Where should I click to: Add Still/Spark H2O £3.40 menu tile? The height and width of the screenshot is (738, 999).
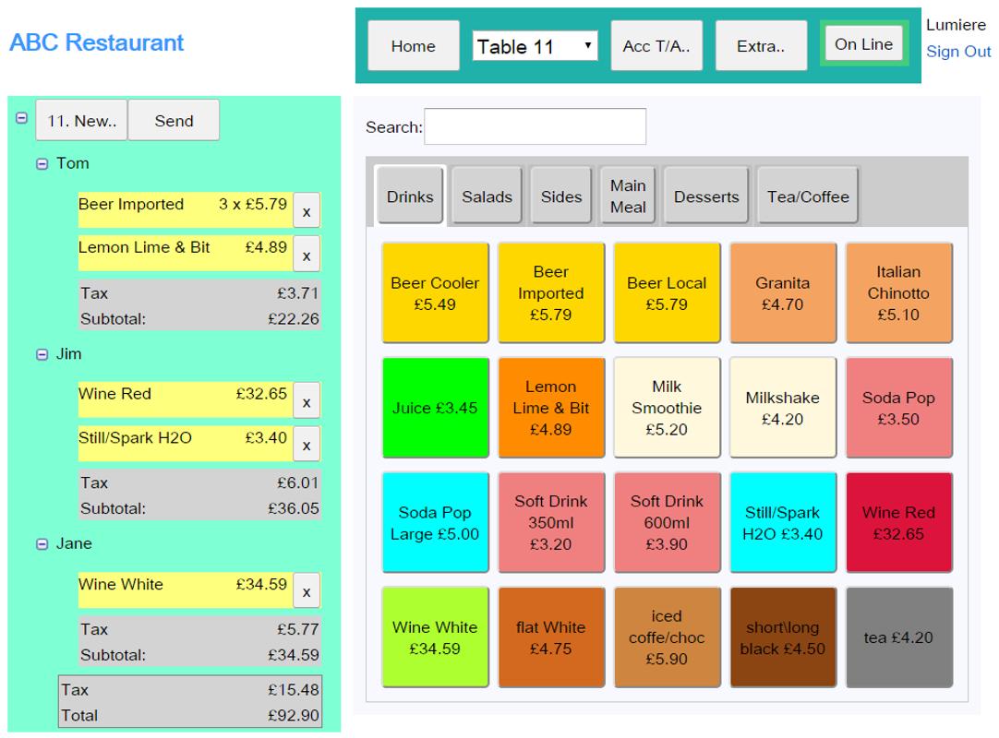click(783, 523)
